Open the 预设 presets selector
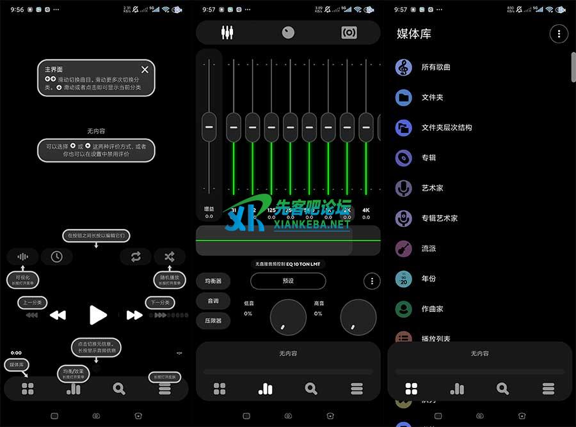 tap(288, 281)
